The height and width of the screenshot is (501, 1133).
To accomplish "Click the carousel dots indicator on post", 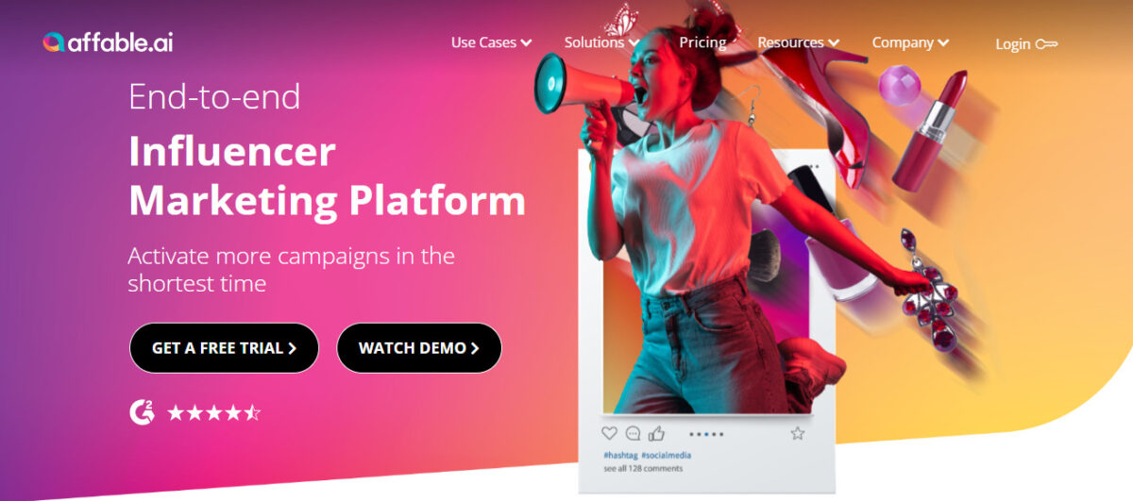I will pyautogui.click(x=706, y=434).
